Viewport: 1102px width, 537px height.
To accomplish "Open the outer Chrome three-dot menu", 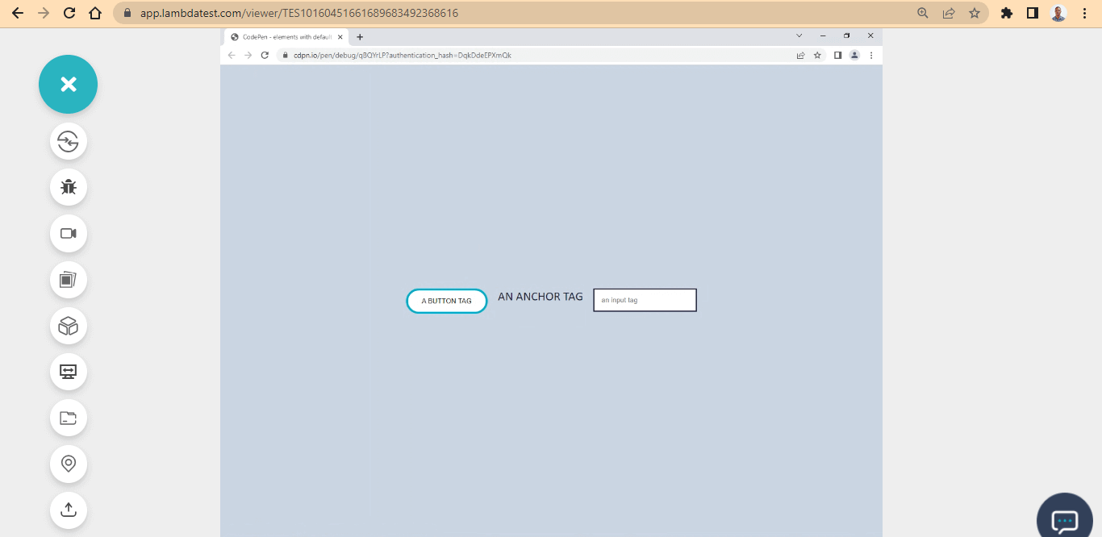I will tap(1084, 13).
